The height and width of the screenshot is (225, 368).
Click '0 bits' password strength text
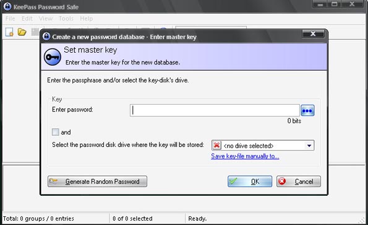[294, 121]
